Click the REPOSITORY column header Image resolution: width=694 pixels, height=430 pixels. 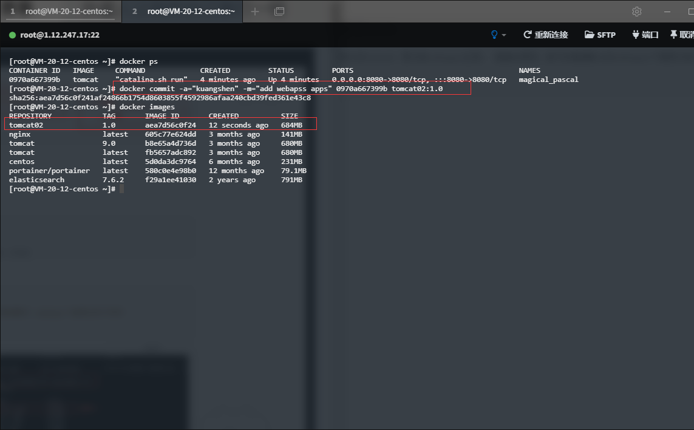(x=30, y=116)
